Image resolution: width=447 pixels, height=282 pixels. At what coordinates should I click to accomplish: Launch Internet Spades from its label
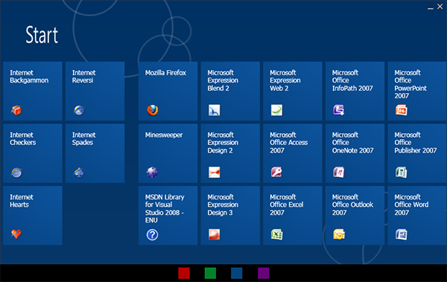click(x=83, y=138)
